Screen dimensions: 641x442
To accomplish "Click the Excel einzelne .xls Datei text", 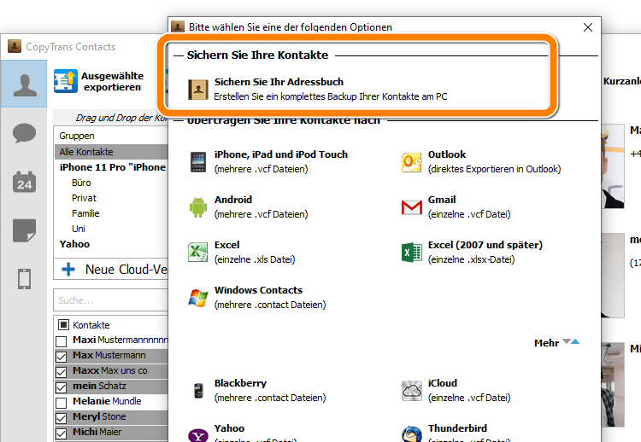I will click(x=255, y=259).
